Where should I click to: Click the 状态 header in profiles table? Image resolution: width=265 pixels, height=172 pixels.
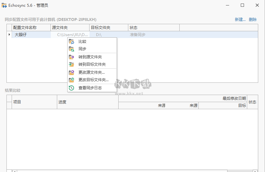point(154,28)
